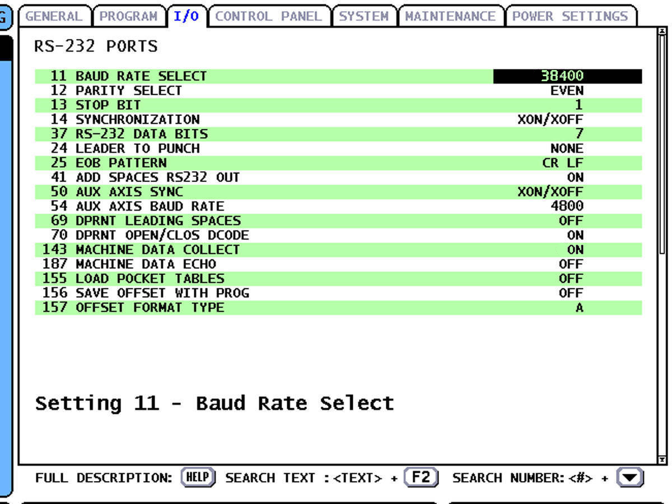Switch to the SYSTEM settings tab
Viewport: 672px width, 504px height.
(365, 17)
